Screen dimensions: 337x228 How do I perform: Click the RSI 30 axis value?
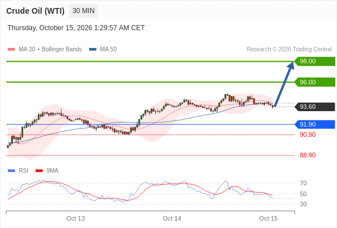[303, 204]
